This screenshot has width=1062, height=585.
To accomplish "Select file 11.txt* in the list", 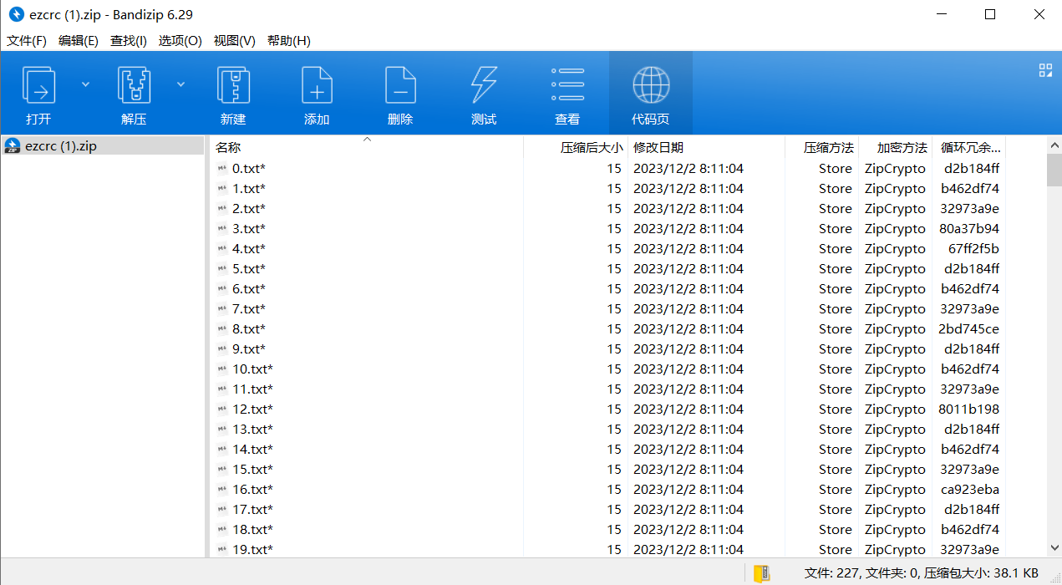I will [252, 389].
